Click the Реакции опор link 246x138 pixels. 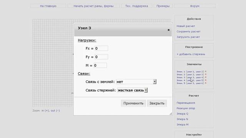coord(186,108)
